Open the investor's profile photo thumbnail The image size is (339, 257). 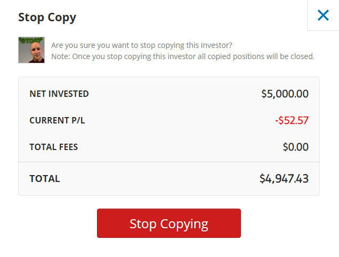click(31, 50)
